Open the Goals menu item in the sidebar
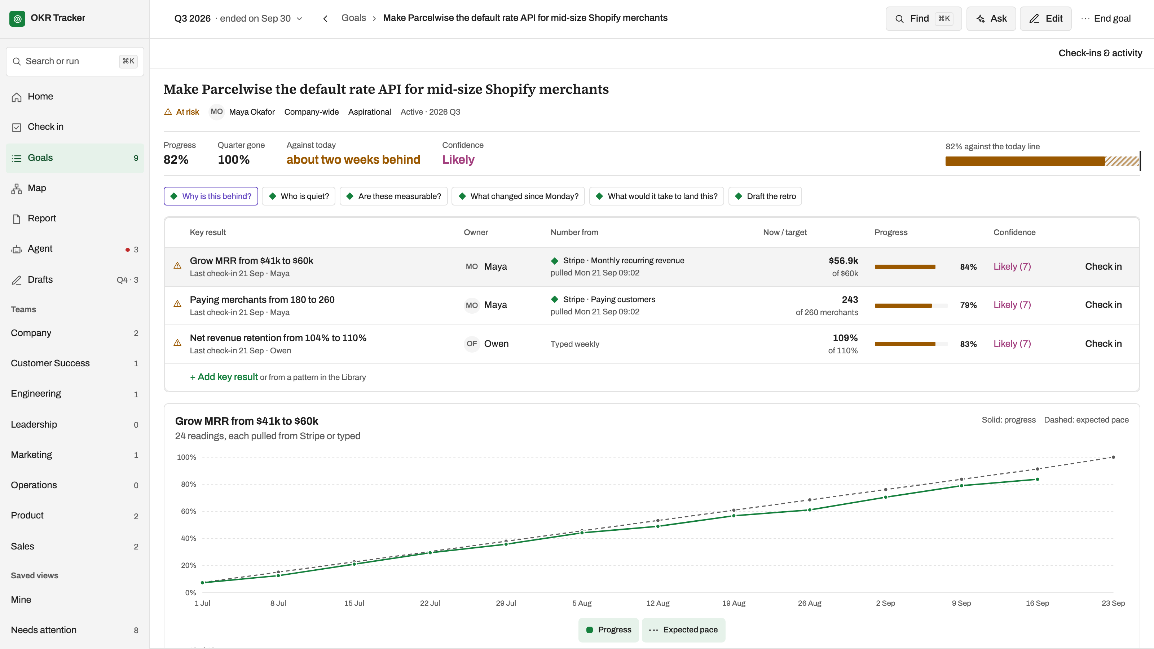Viewport: 1154px width, 649px height. pos(75,158)
